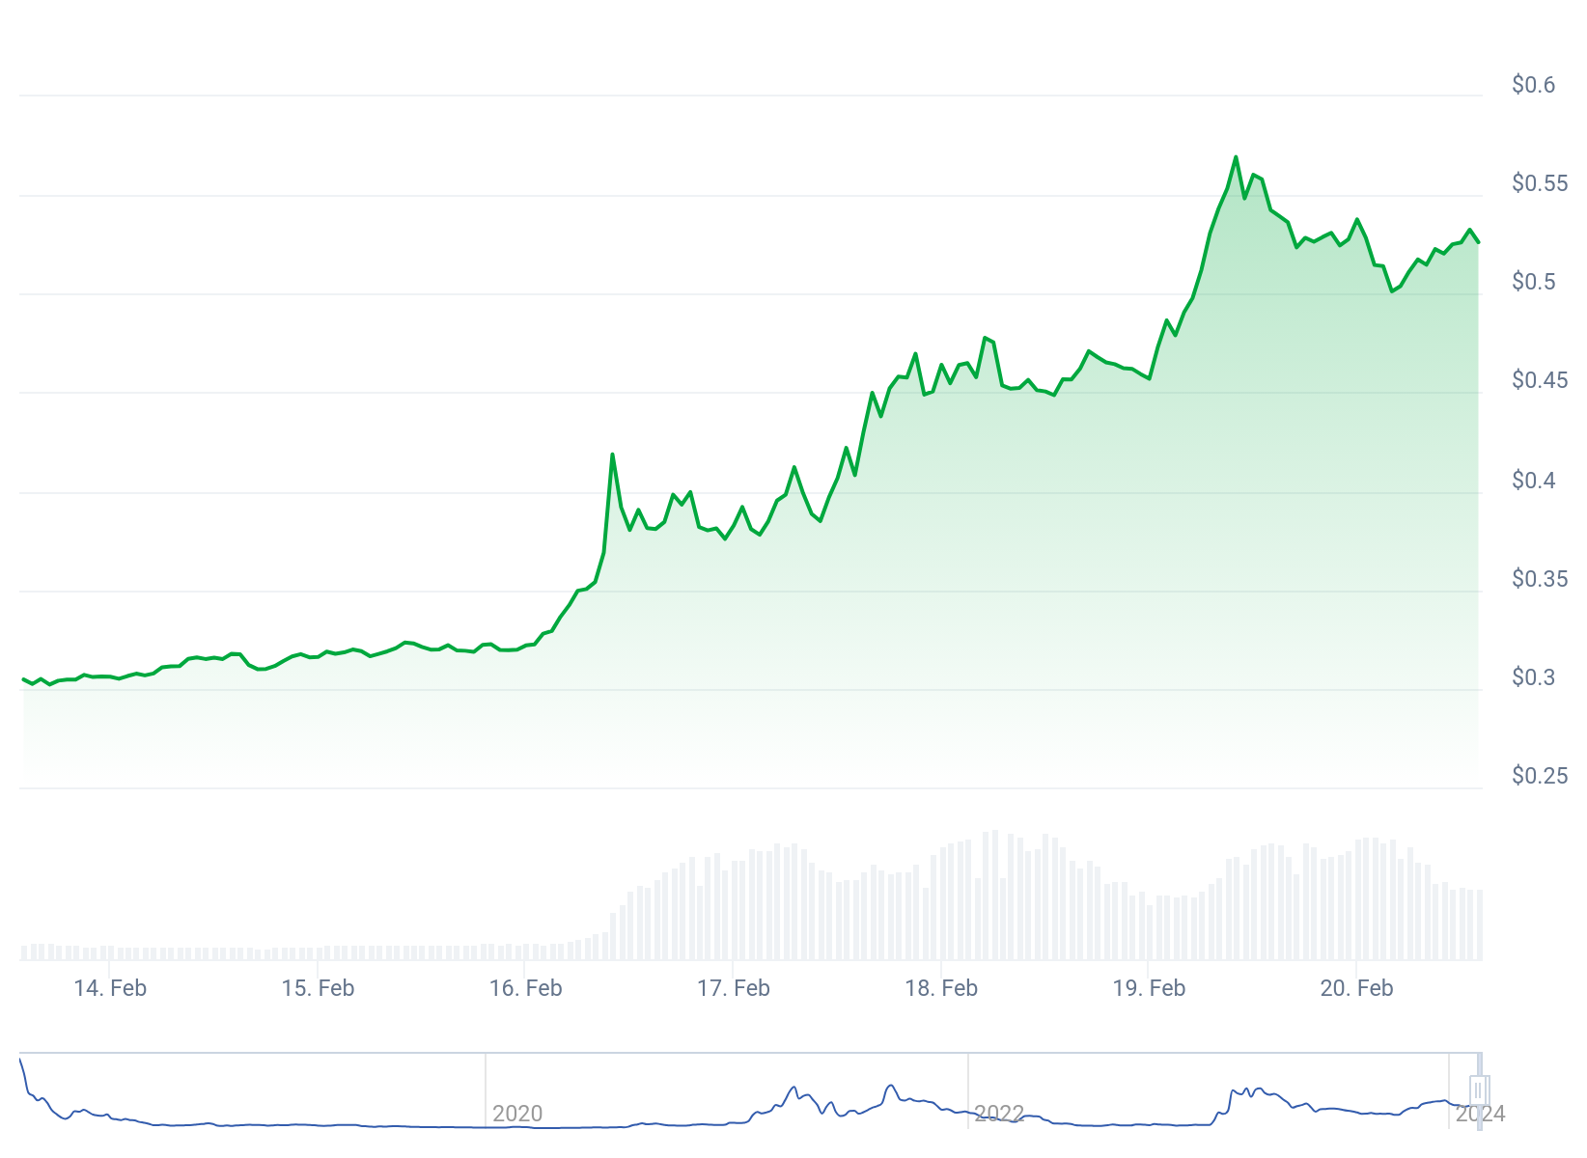Click the 2020 label in the navigator
The image size is (1587, 1158).
point(517,1114)
